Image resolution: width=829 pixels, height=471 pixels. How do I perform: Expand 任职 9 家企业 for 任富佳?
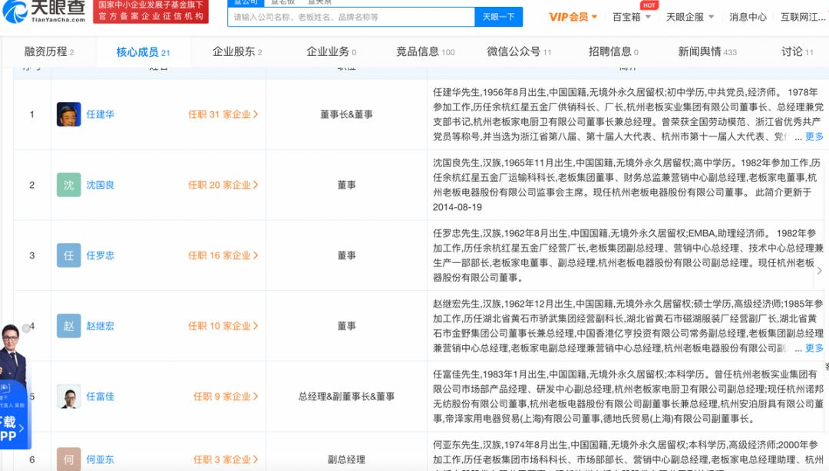click(x=226, y=397)
